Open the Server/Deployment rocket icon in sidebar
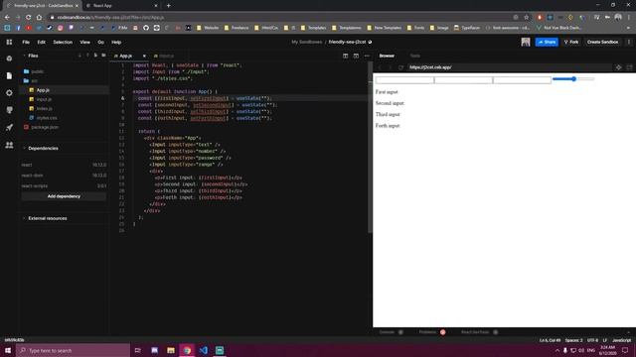The image size is (636, 357). click(x=9, y=128)
